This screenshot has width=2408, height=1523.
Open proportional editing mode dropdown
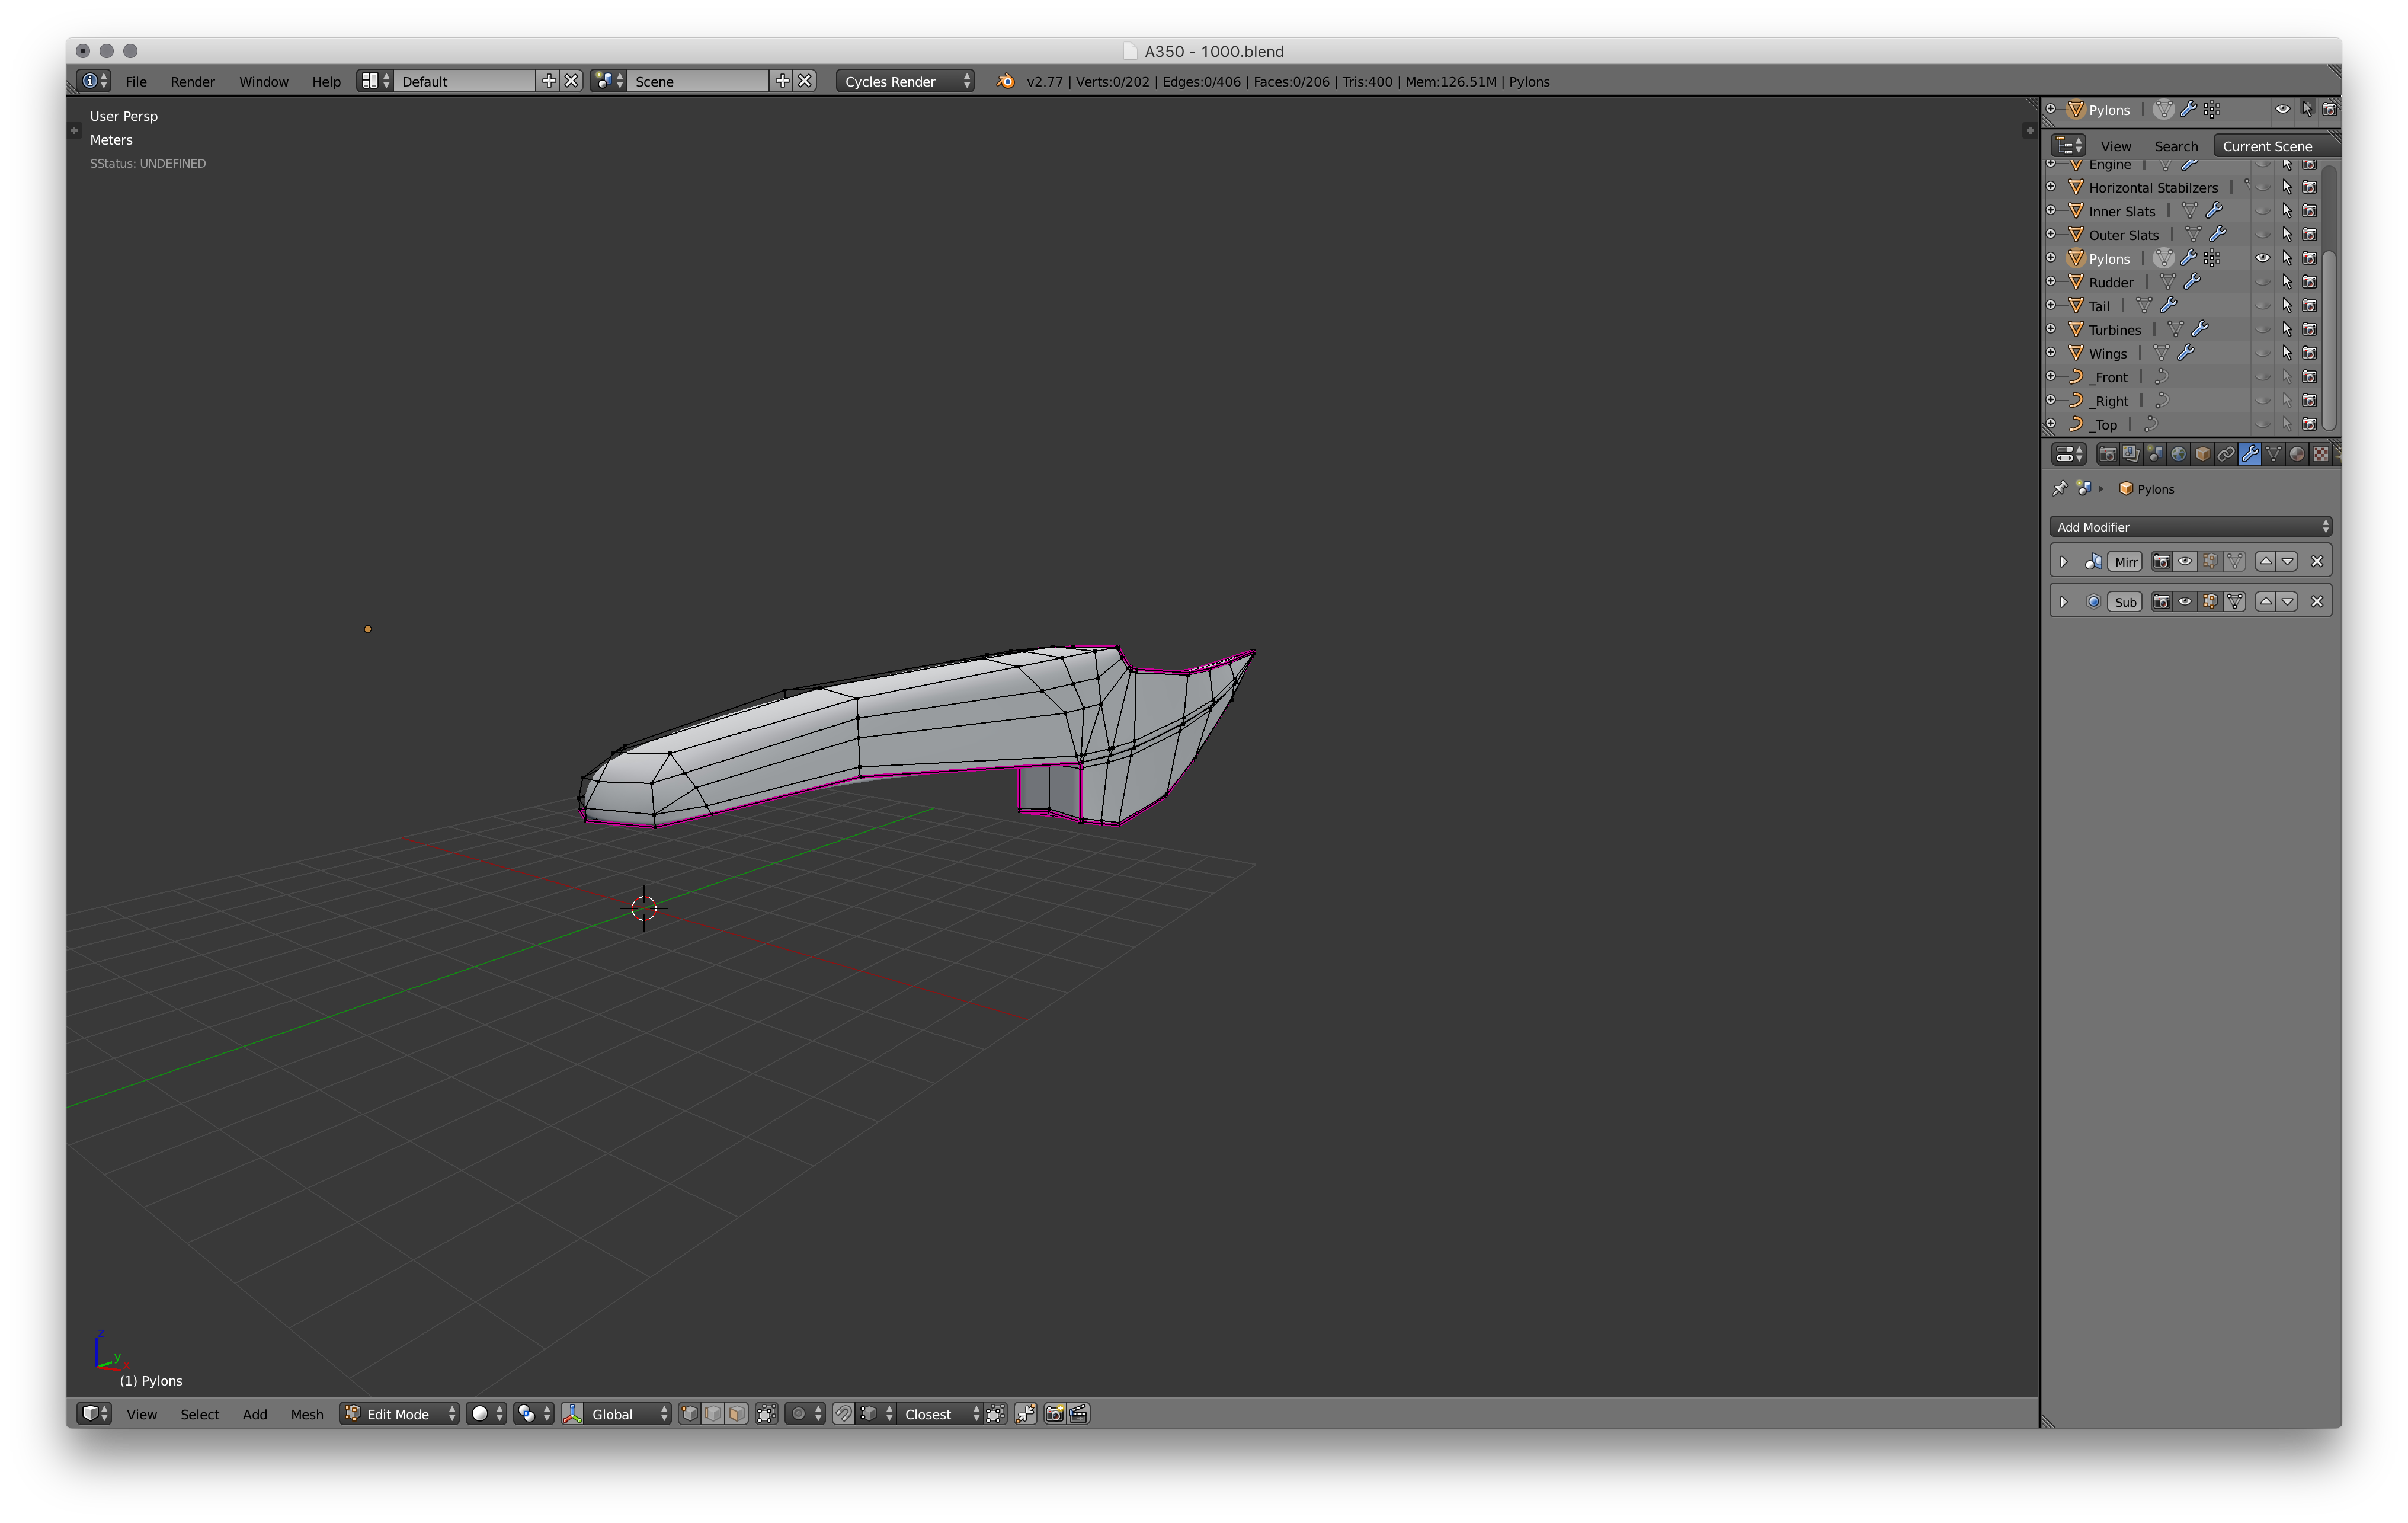806,1413
